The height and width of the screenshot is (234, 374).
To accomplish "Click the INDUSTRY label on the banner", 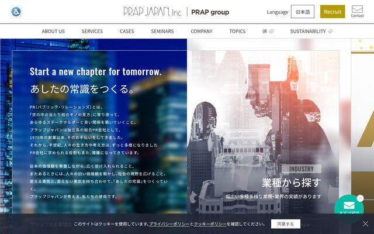I will (302, 169).
